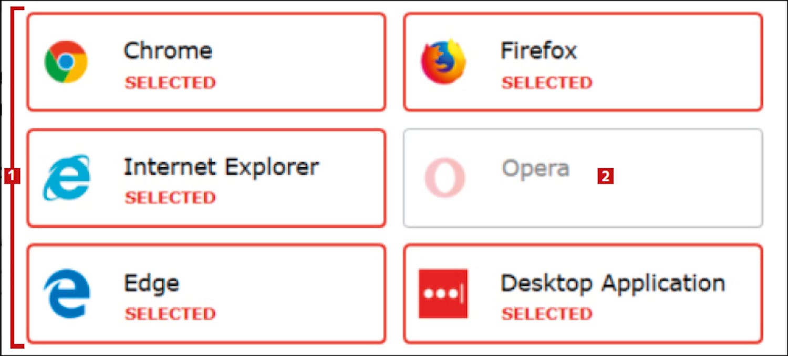Click the faded Opera logo icon
This screenshot has width=788, height=356.
pos(445,178)
